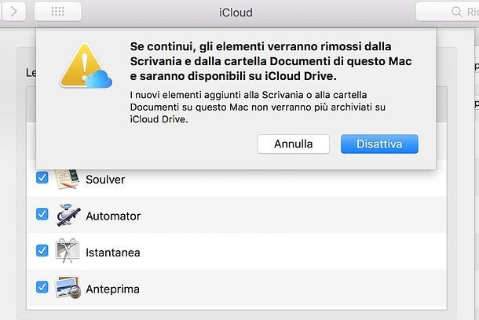Image resolution: width=479 pixels, height=320 pixels.
Task: Select the Soulver label text
Action: pyautogui.click(x=105, y=180)
